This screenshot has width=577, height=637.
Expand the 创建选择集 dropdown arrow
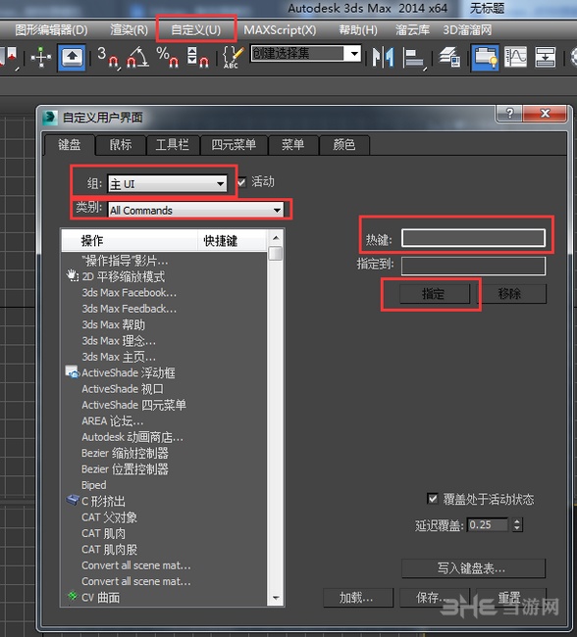(x=353, y=53)
